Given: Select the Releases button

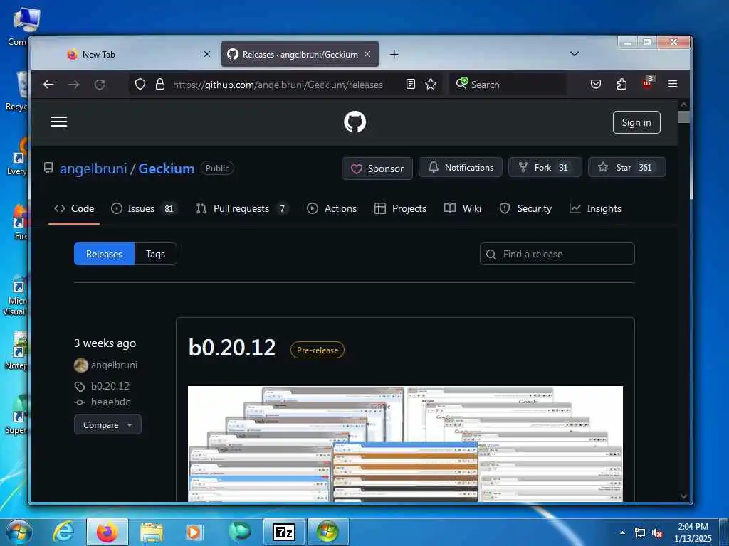Looking at the screenshot, I should 104,254.
